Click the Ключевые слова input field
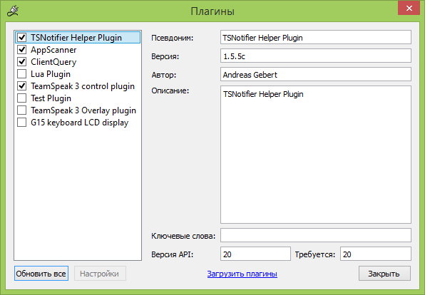 pos(316,235)
